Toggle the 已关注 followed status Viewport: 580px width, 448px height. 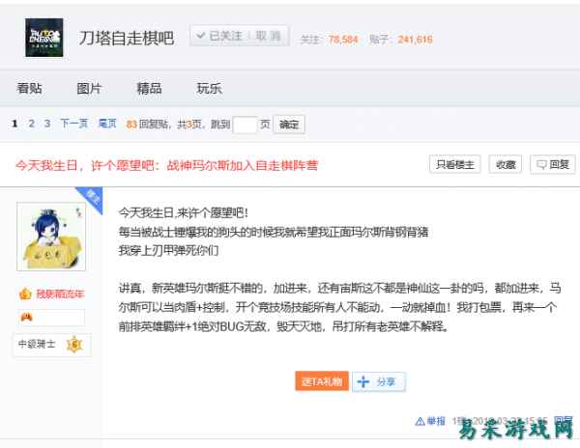218,37
